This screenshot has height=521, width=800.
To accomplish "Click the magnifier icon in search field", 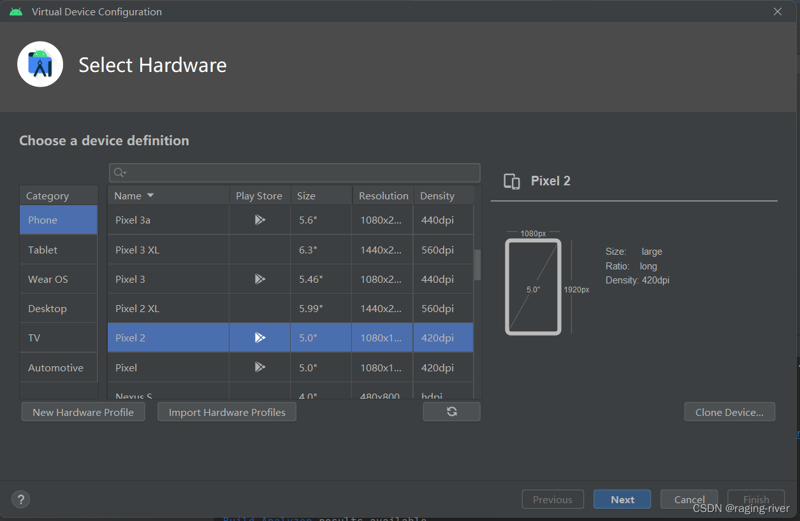I will [120, 173].
